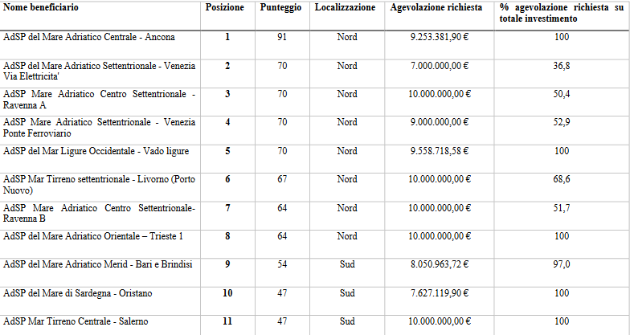Viewport: 630px width, 335px height.
Task: Click the 'Nome beneficiario' column header
Action: pos(41,7)
